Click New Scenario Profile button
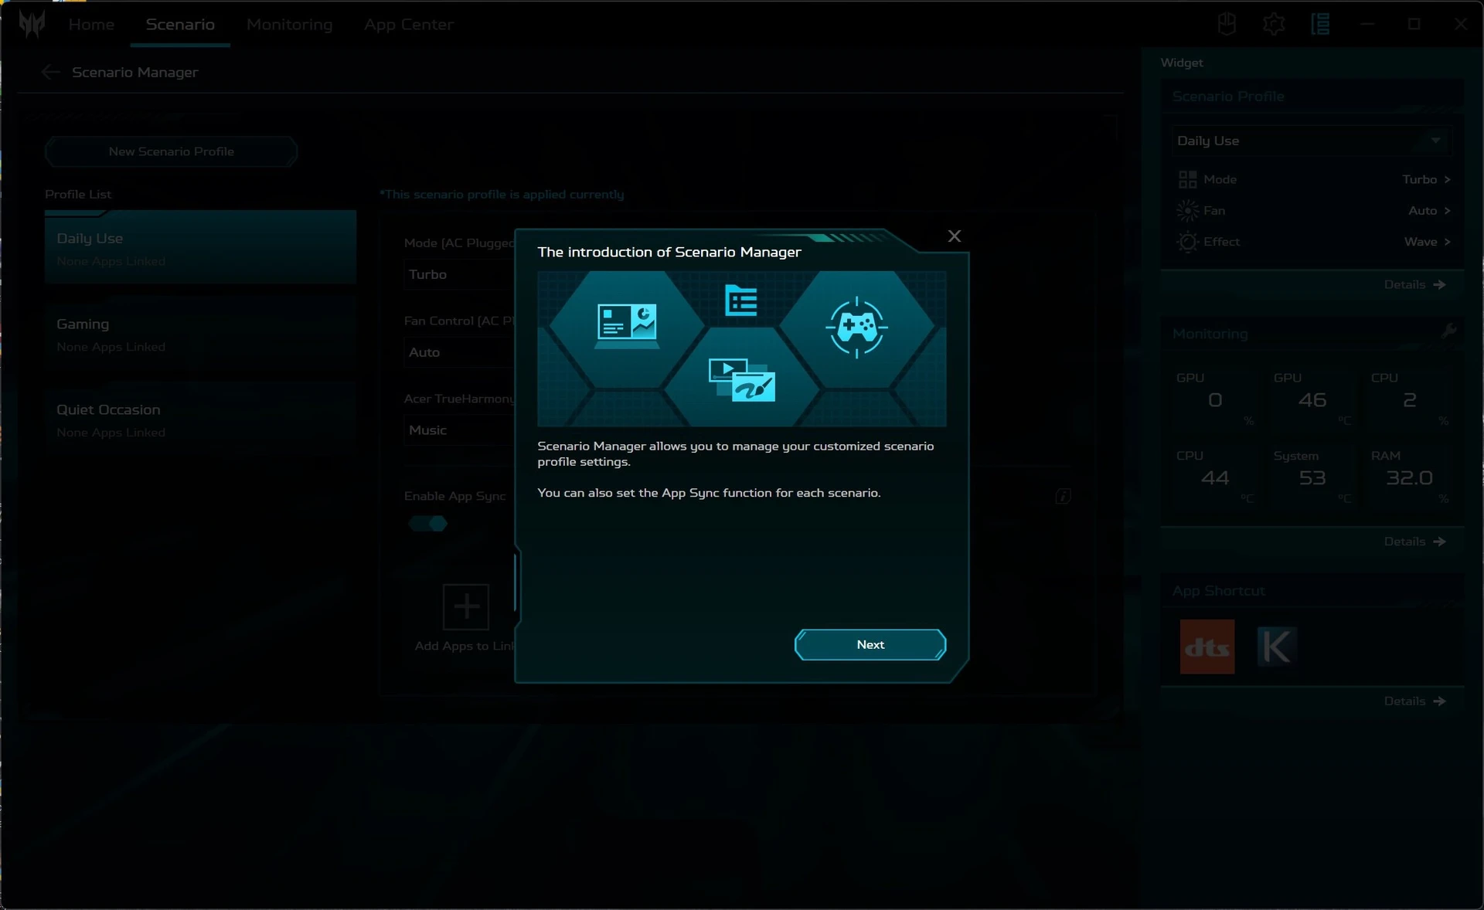Image resolution: width=1484 pixels, height=910 pixels. pyautogui.click(x=171, y=151)
